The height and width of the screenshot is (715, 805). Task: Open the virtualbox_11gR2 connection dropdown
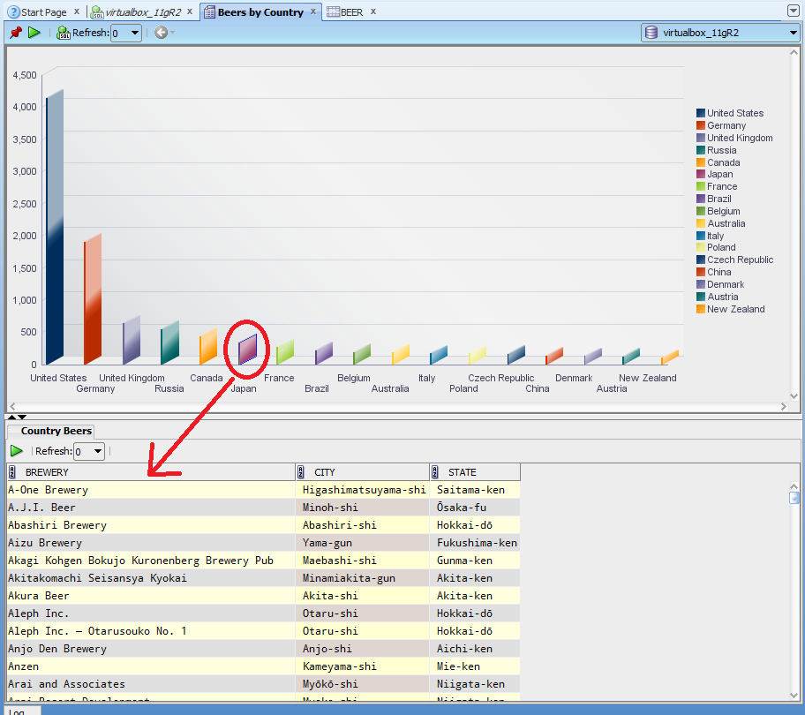793,33
